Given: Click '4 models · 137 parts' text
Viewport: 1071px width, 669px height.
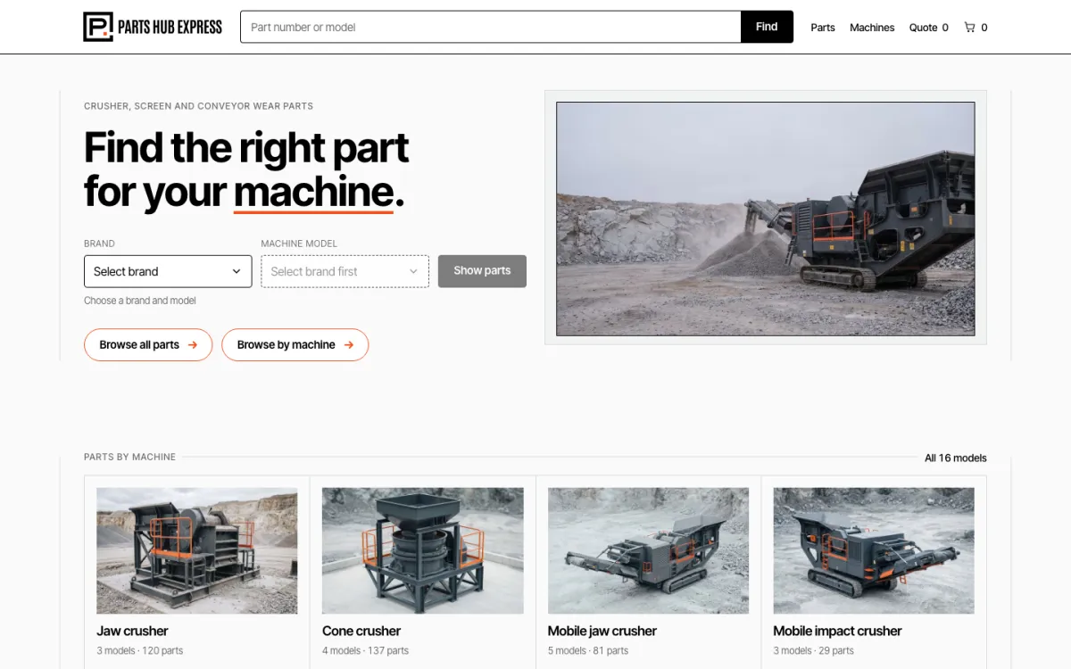Looking at the screenshot, I should pos(366,651).
